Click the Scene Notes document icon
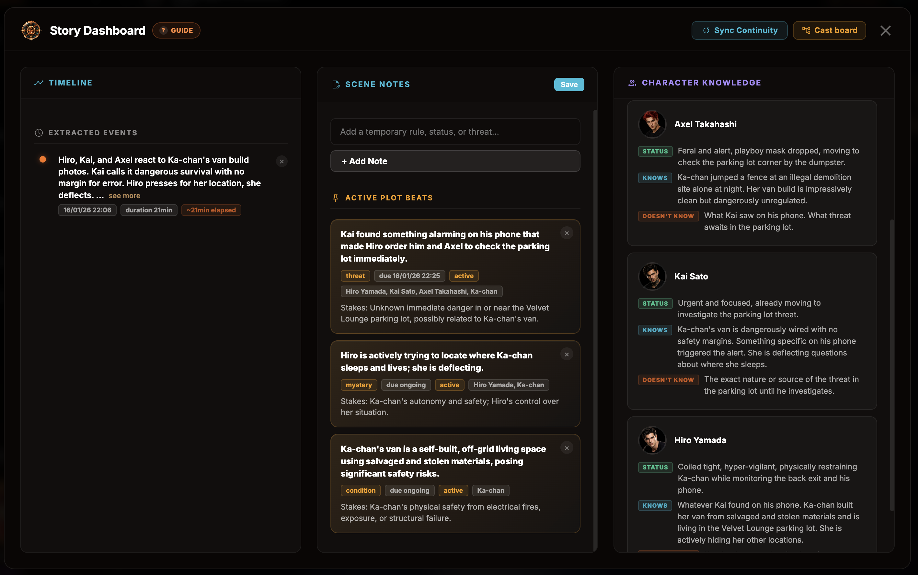The height and width of the screenshot is (575, 918). coord(336,85)
